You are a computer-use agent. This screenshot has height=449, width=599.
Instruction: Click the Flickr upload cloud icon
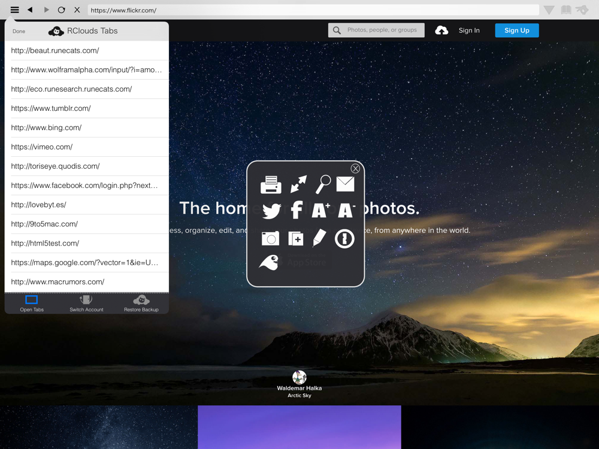[441, 30]
